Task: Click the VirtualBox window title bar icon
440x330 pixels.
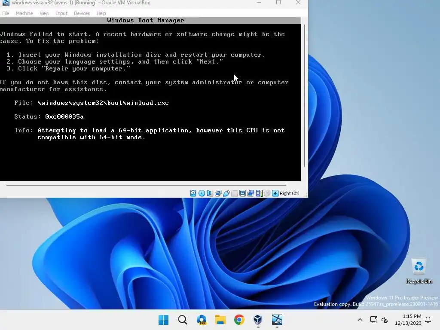Action: 5,3
